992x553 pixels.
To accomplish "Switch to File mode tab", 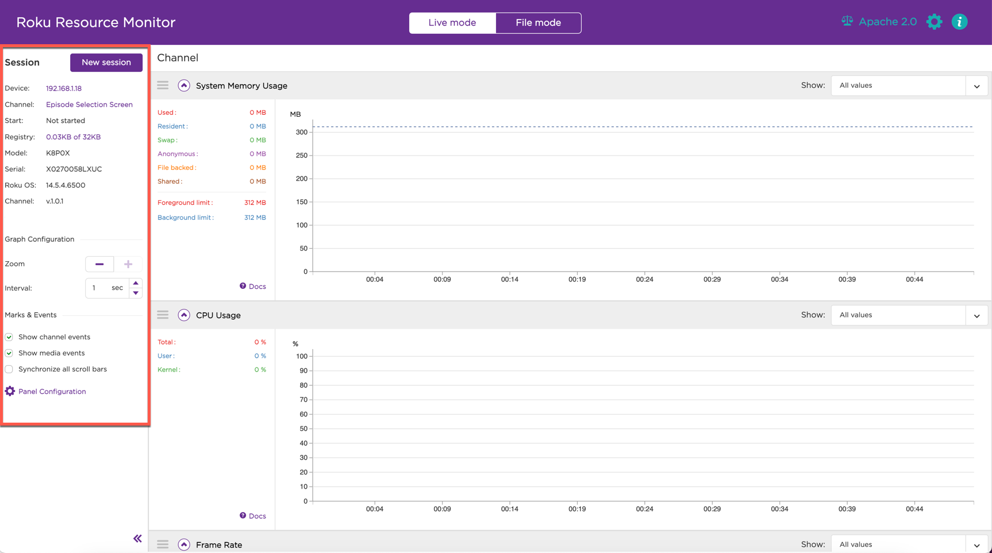I will 538,23.
